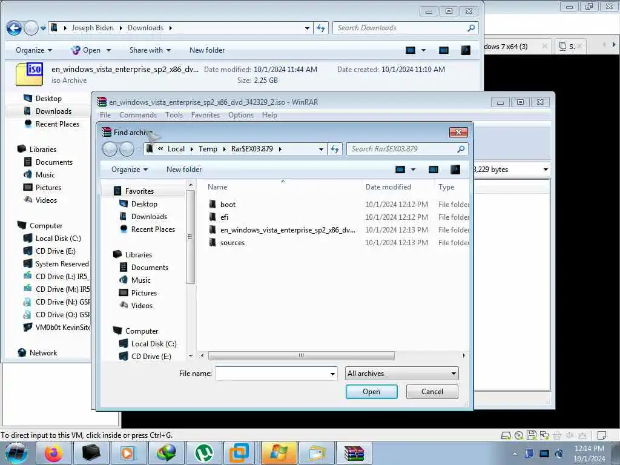Click help icon in Find archive toolbar

coord(455,170)
